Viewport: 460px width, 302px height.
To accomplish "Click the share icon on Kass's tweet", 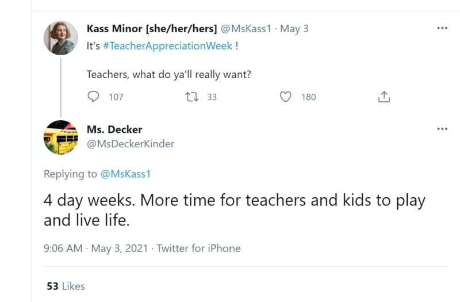I will [x=384, y=97].
